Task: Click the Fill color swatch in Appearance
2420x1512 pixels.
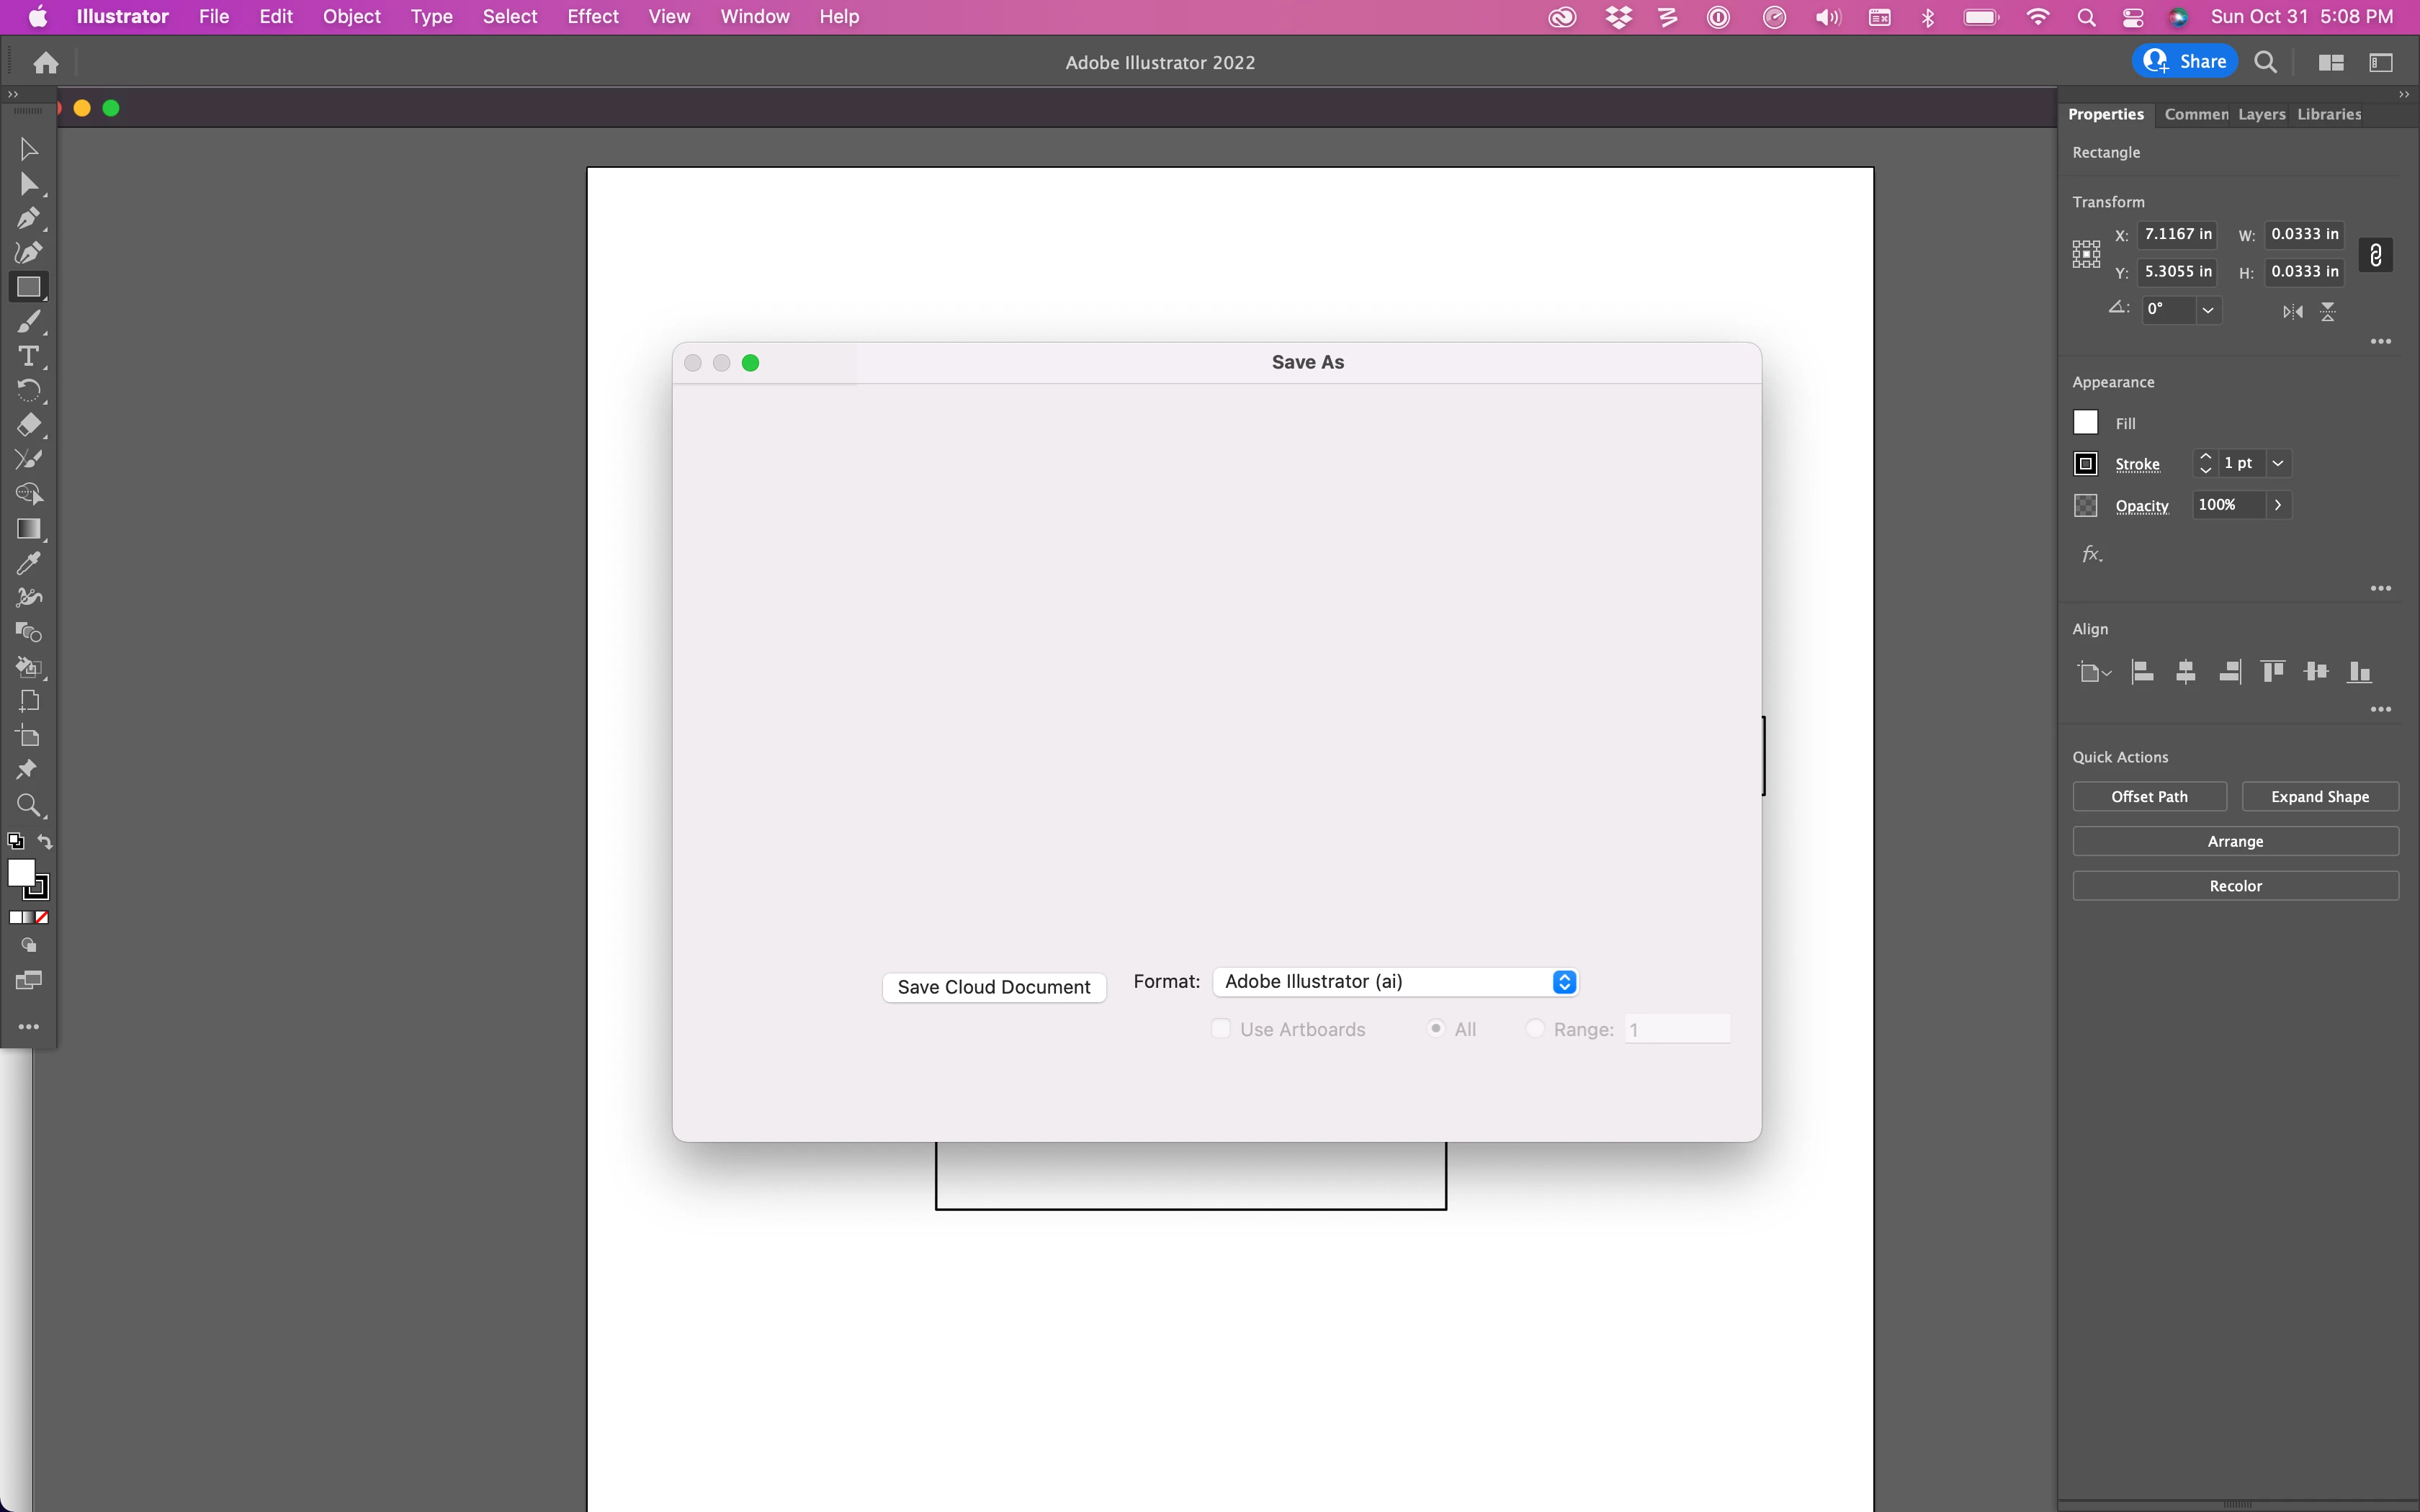Action: [2085, 423]
